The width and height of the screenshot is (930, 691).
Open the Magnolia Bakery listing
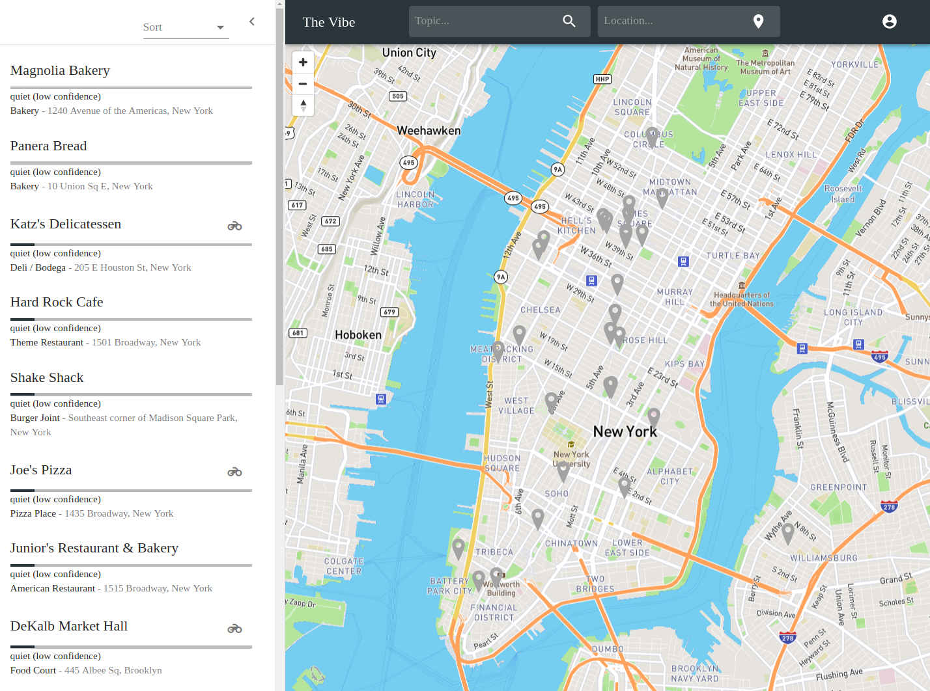pyautogui.click(x=60, y=70)
